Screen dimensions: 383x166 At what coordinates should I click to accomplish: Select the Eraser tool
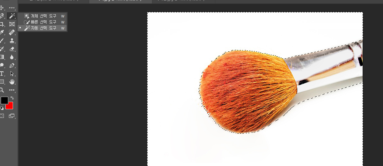click(12, 49)
